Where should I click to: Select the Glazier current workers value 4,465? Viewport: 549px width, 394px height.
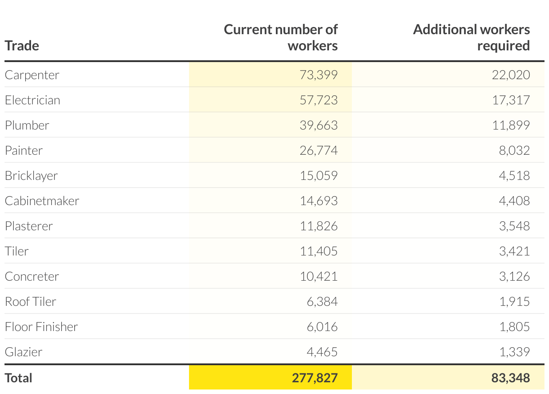click(321, 352)
